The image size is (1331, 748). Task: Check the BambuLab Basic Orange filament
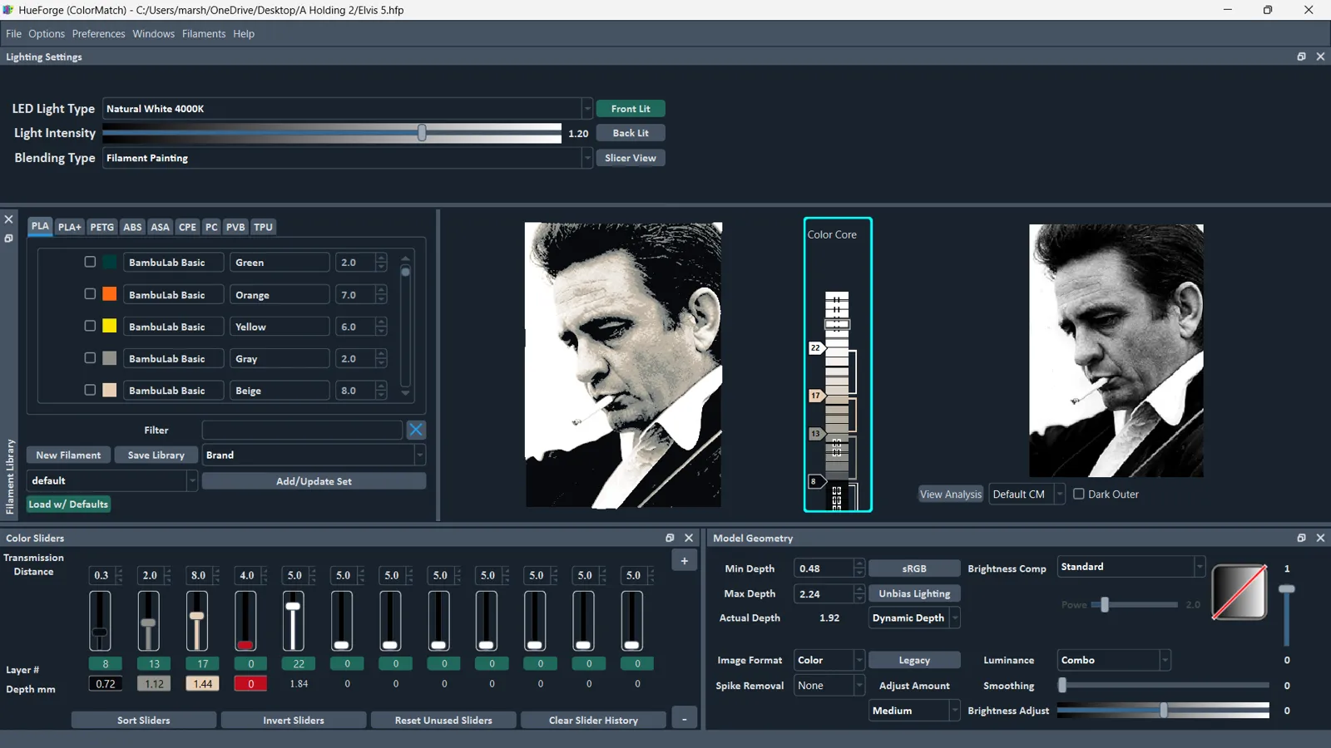(90, 294)
